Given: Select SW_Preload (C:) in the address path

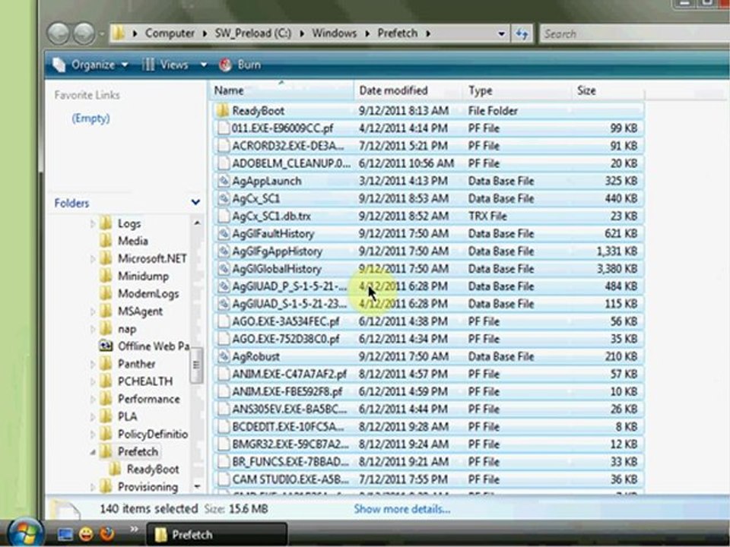Looking at the screenshot, I should pos(252,33).
